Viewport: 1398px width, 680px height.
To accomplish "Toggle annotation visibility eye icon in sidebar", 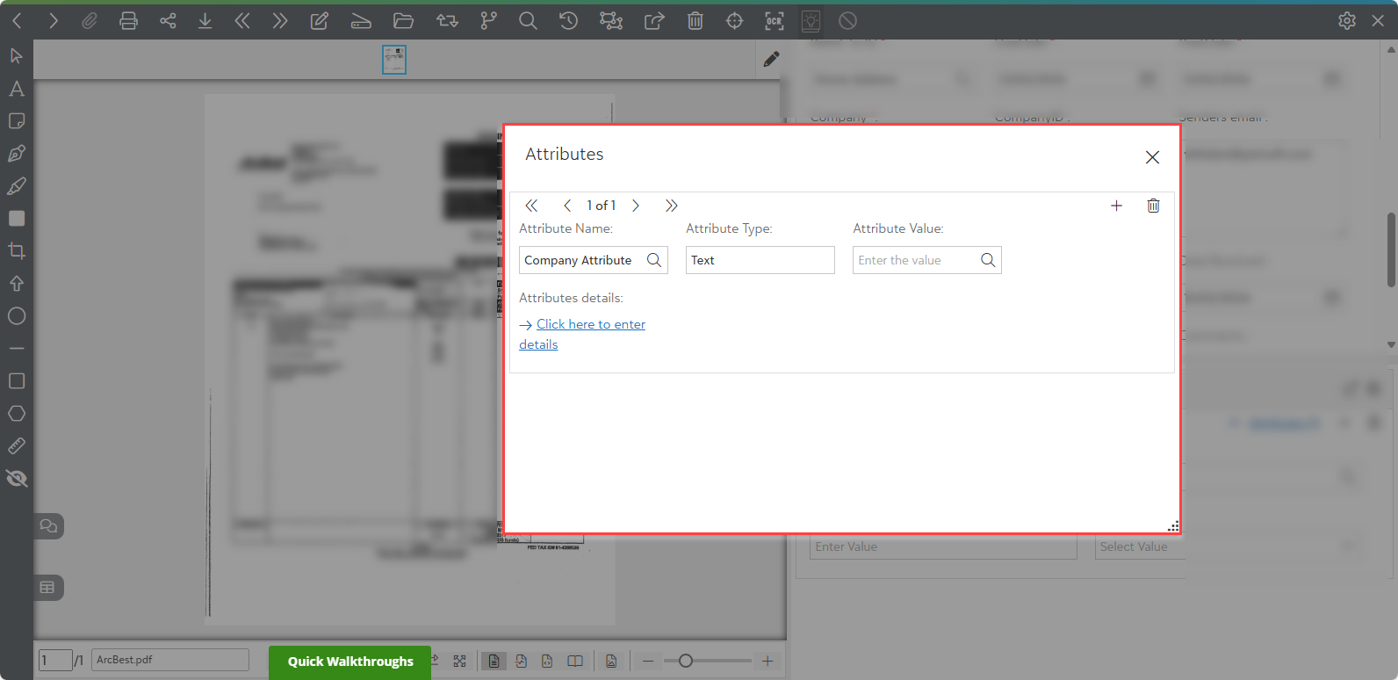I will point(17,479).
